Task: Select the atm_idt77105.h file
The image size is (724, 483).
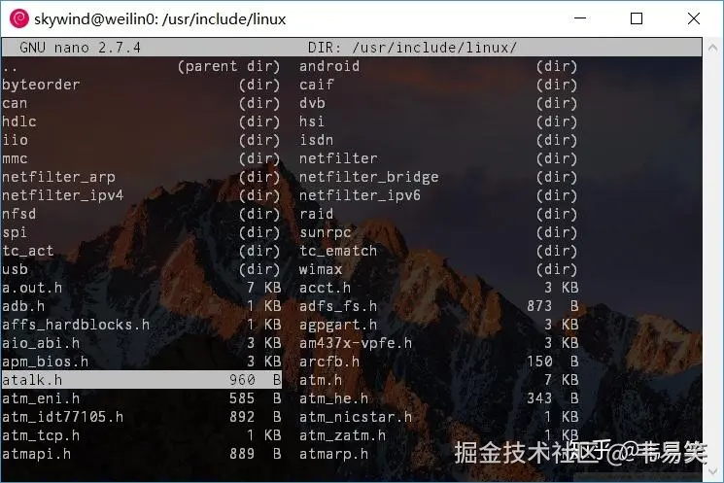Action: click(141, 417)
